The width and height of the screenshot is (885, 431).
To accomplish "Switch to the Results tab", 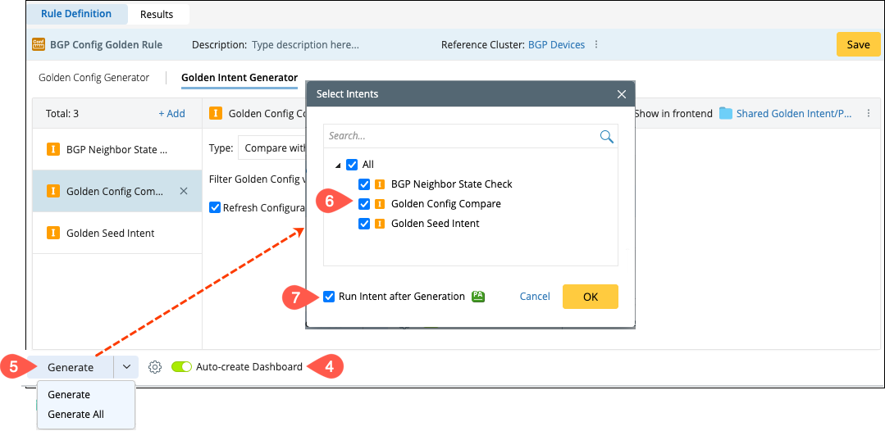I will (x=157, y=14).
